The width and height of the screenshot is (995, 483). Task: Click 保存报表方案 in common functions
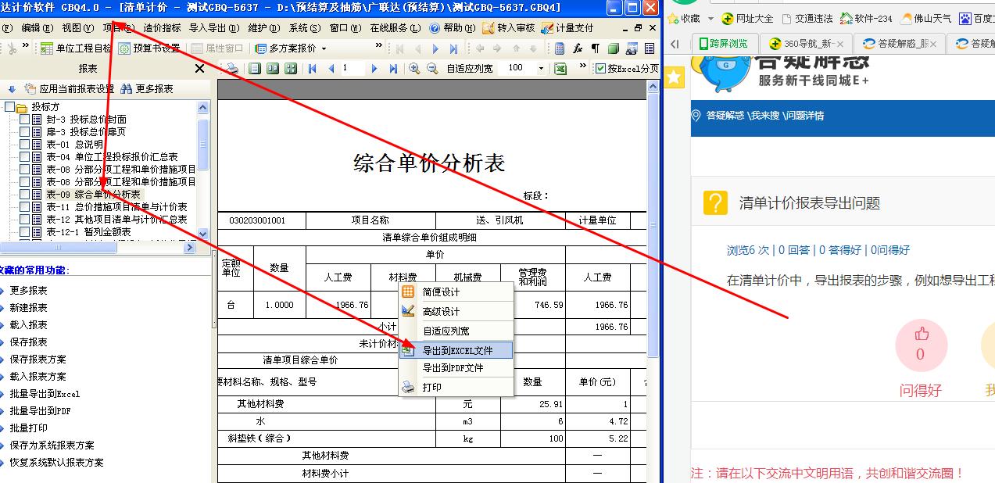click(38, 360)
